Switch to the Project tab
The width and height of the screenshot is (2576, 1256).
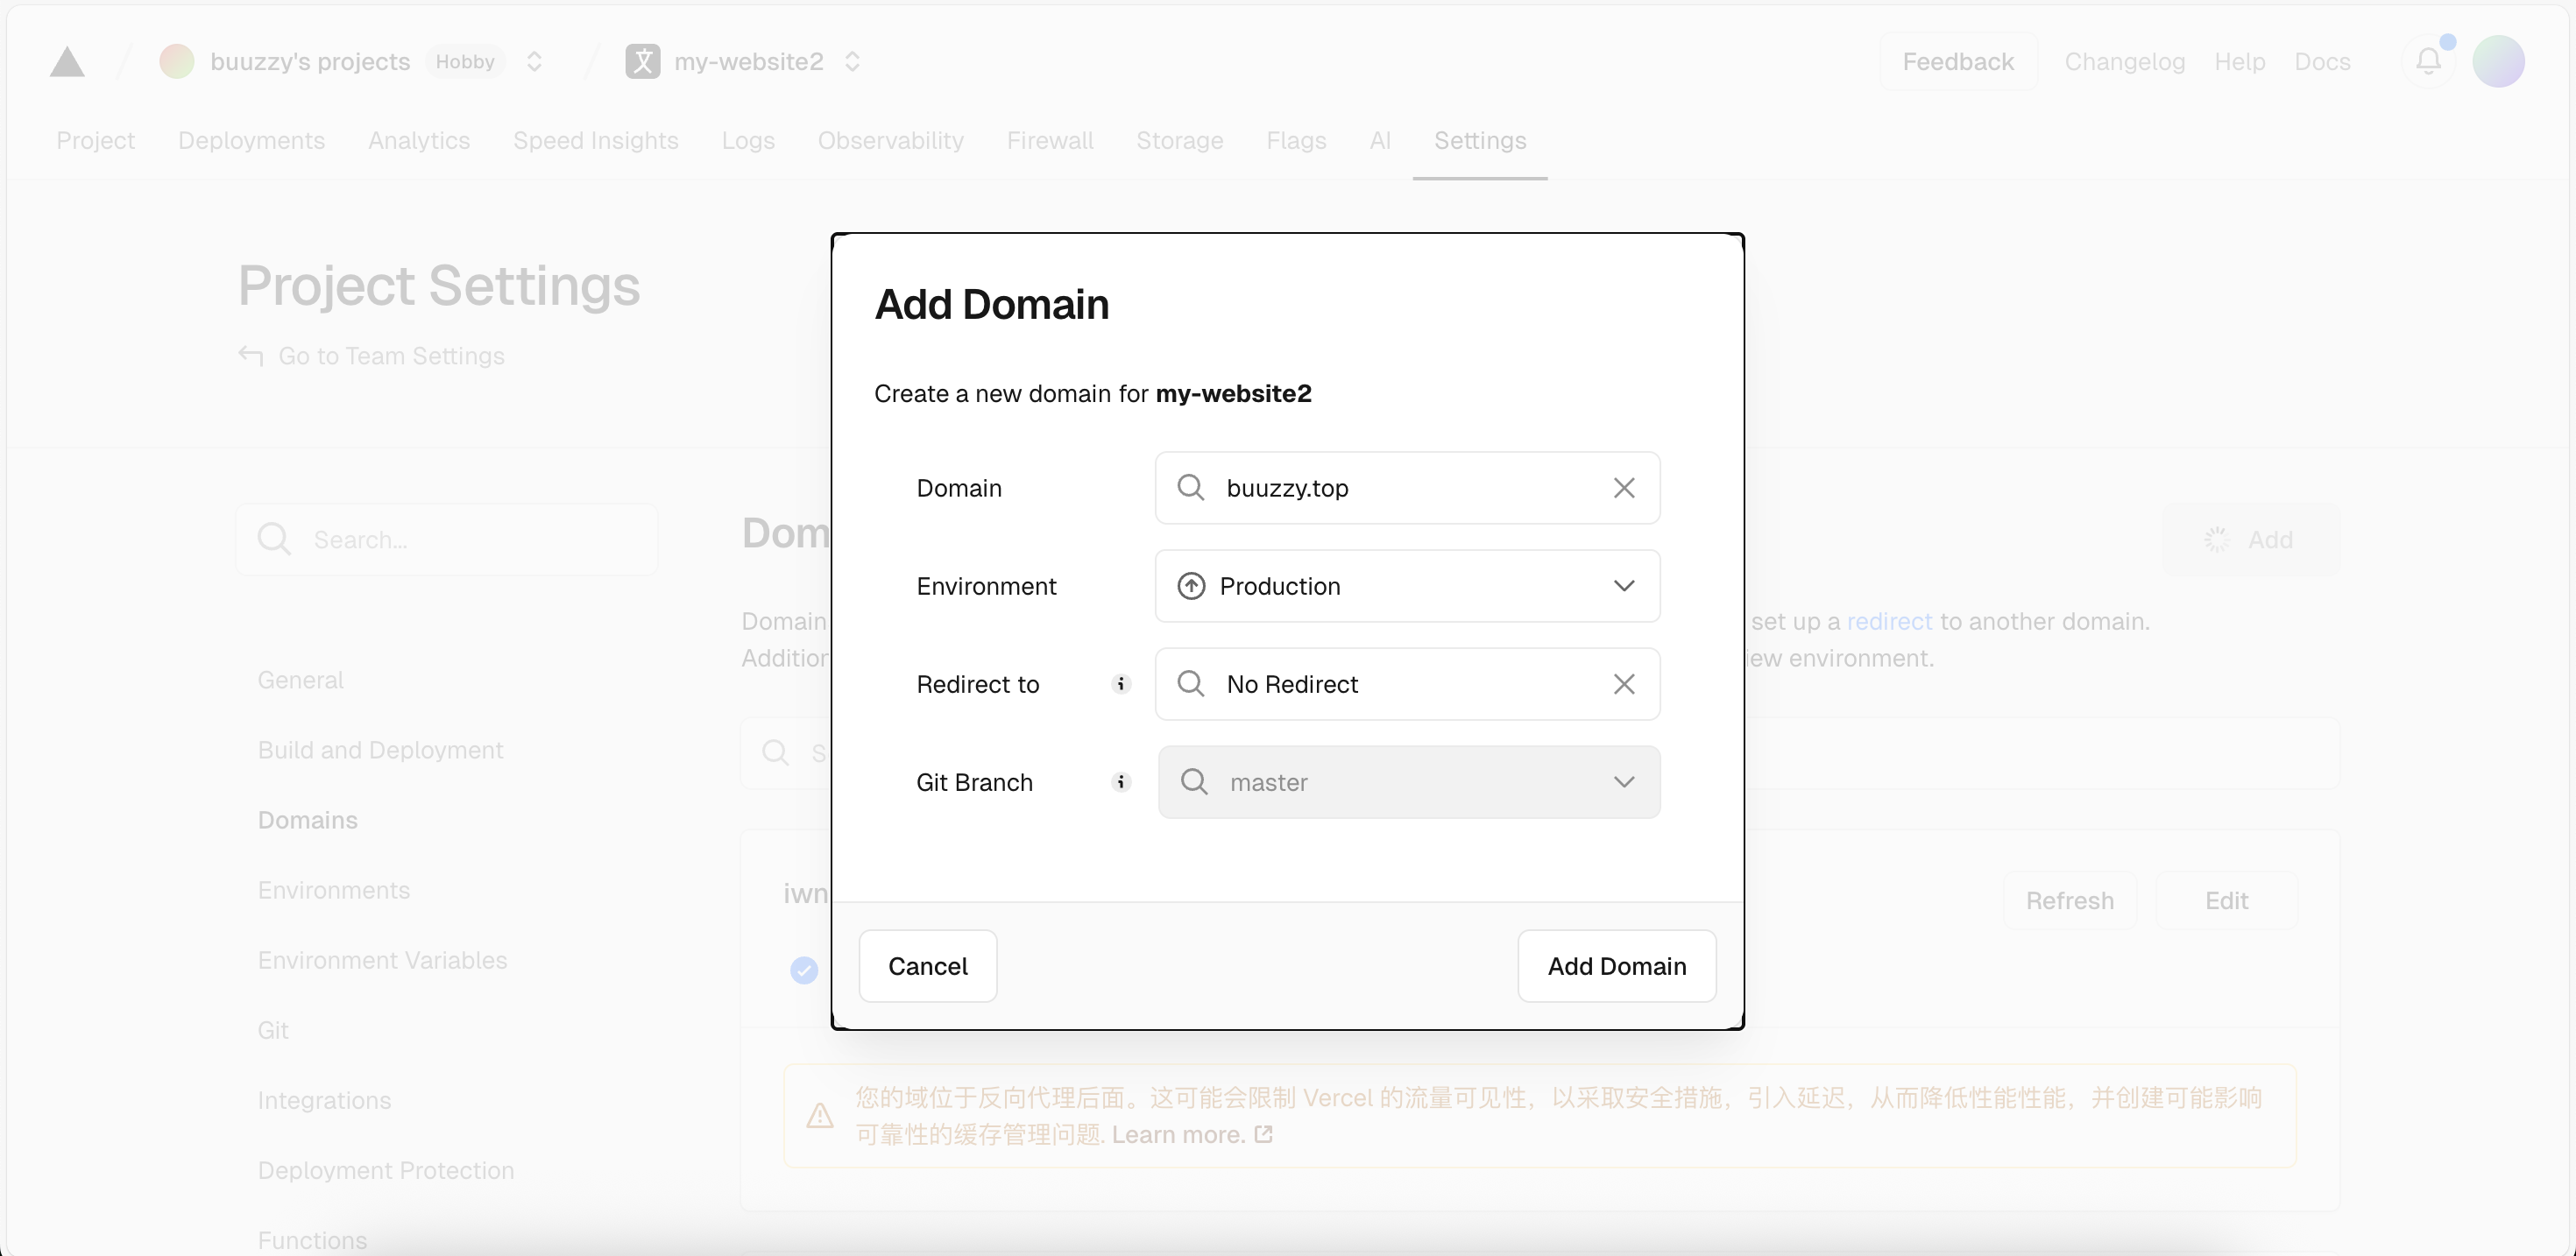click(96, 141)
